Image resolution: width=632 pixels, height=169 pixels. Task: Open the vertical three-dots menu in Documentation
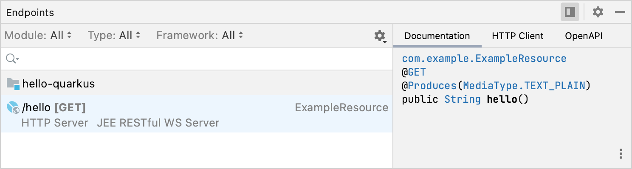point(621,153)
